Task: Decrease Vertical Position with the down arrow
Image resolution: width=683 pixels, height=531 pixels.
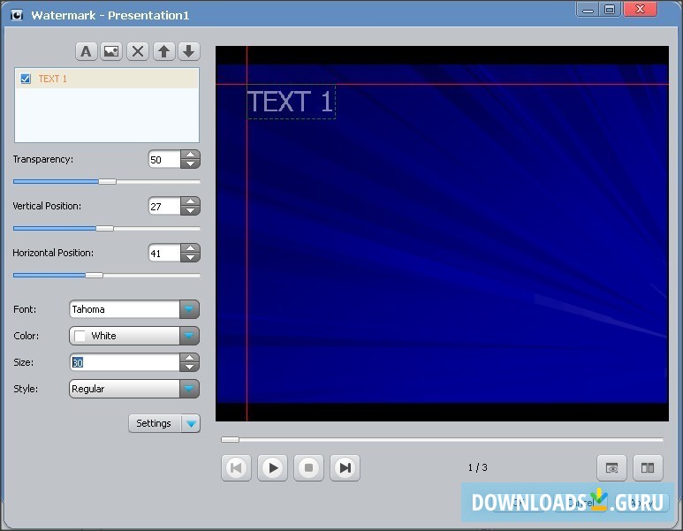Action: tap(190, 211)
